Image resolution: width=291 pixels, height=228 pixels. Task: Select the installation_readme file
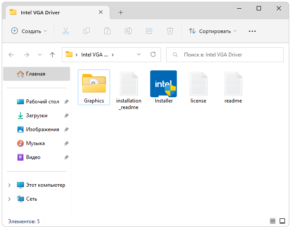129,90
